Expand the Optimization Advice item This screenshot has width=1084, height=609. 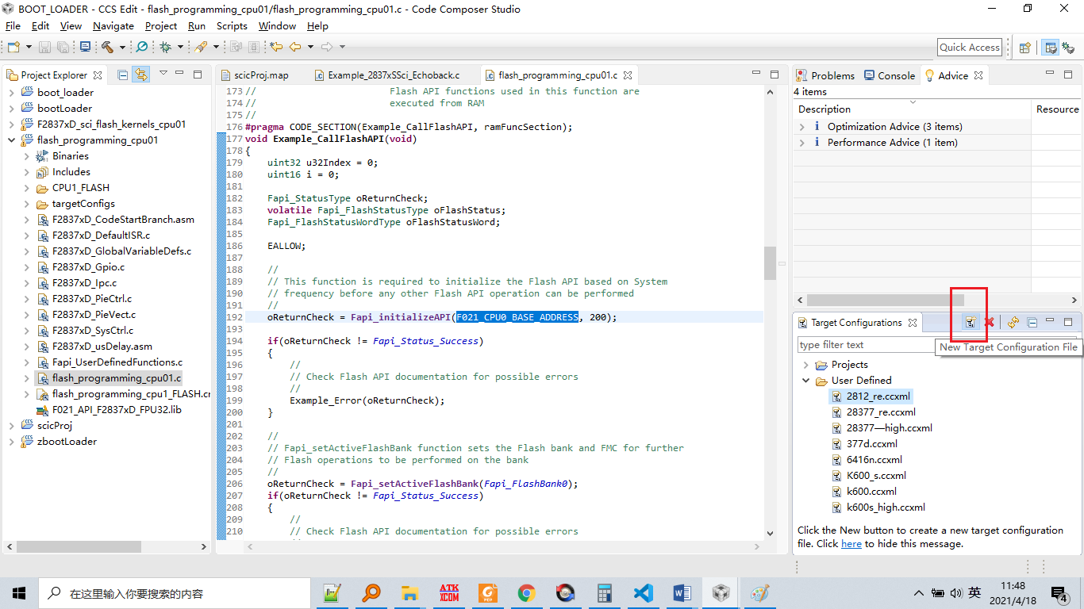[802, 127]
